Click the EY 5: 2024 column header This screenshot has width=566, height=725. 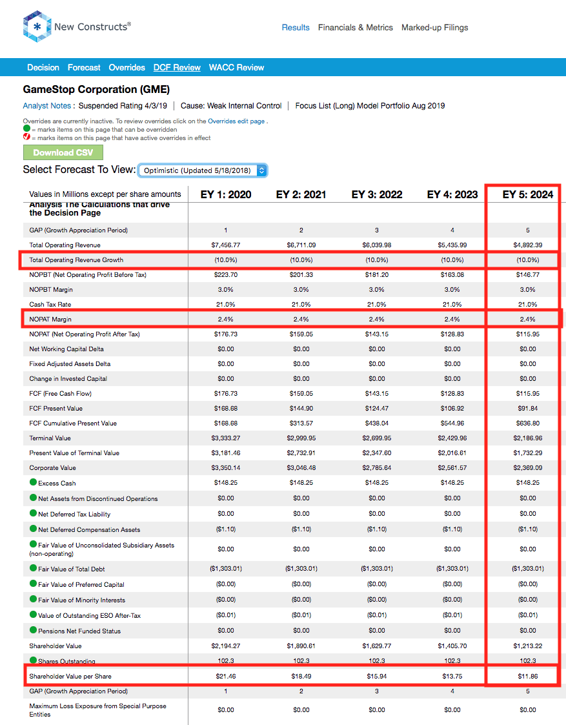(528, 195)
